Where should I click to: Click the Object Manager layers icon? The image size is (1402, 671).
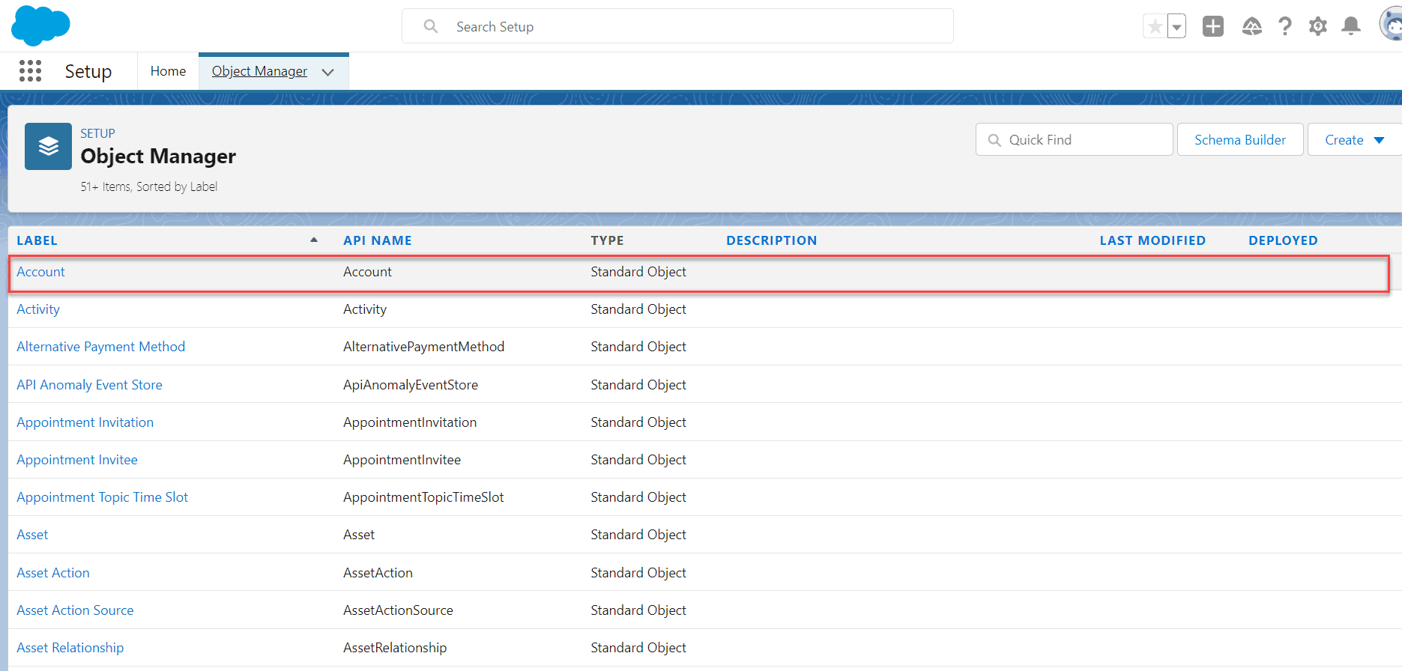48,146
